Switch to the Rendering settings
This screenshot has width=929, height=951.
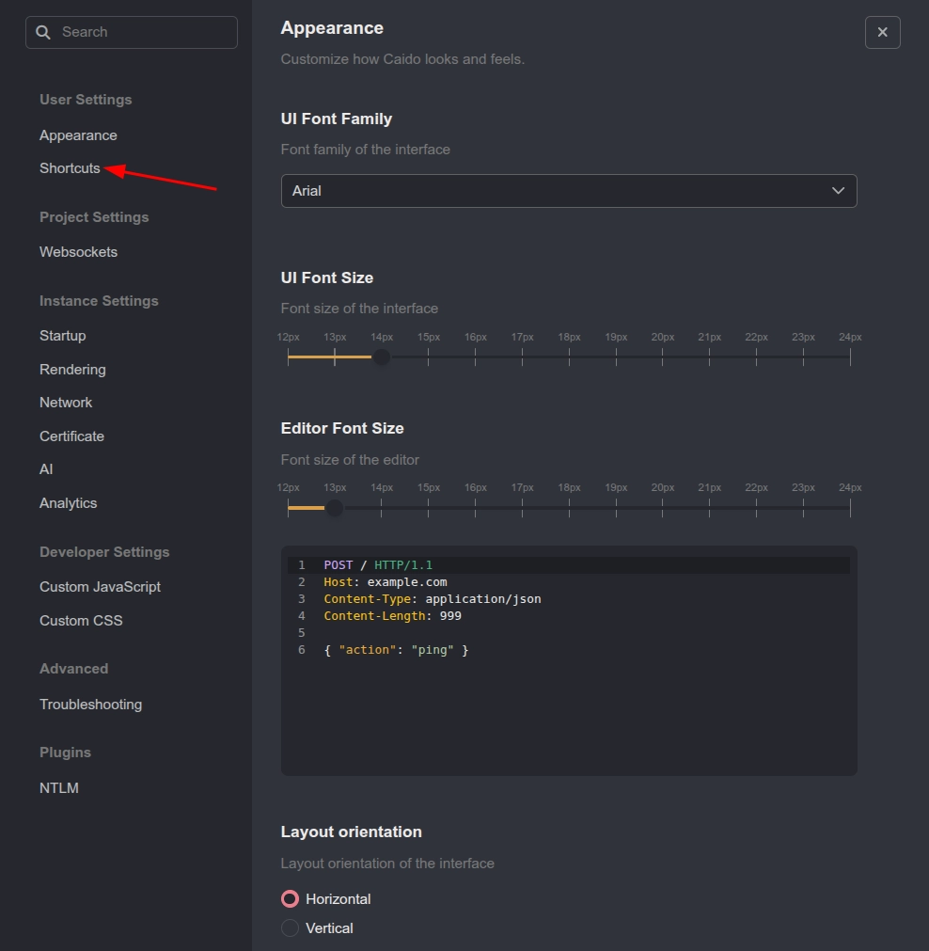point(72,370)
